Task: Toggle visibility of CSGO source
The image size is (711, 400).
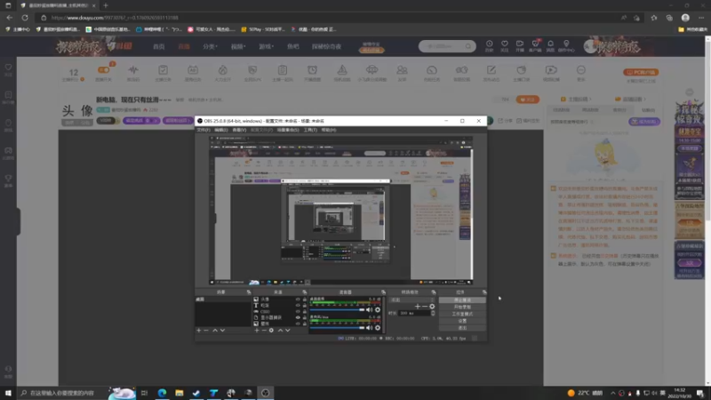Action: [298, 312]
